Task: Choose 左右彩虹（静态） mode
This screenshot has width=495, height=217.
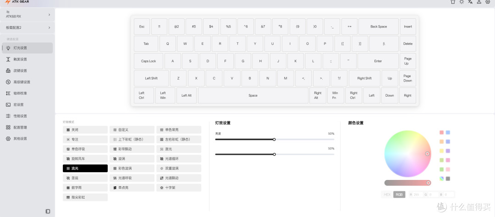Action: pos(179,139)
